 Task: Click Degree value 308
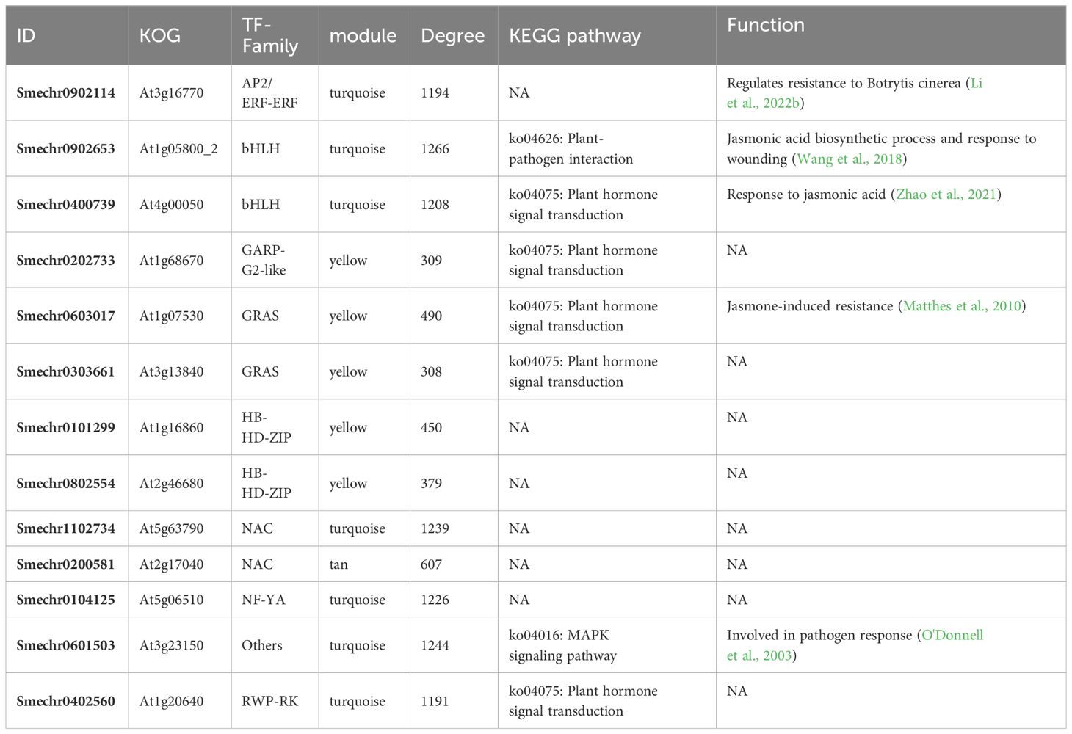431,372
